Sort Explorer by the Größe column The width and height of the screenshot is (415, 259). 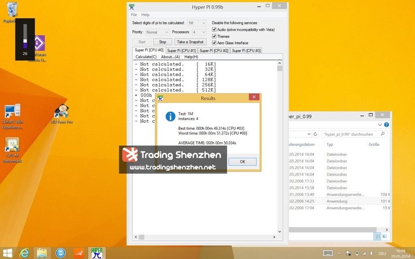pos(374,144)
